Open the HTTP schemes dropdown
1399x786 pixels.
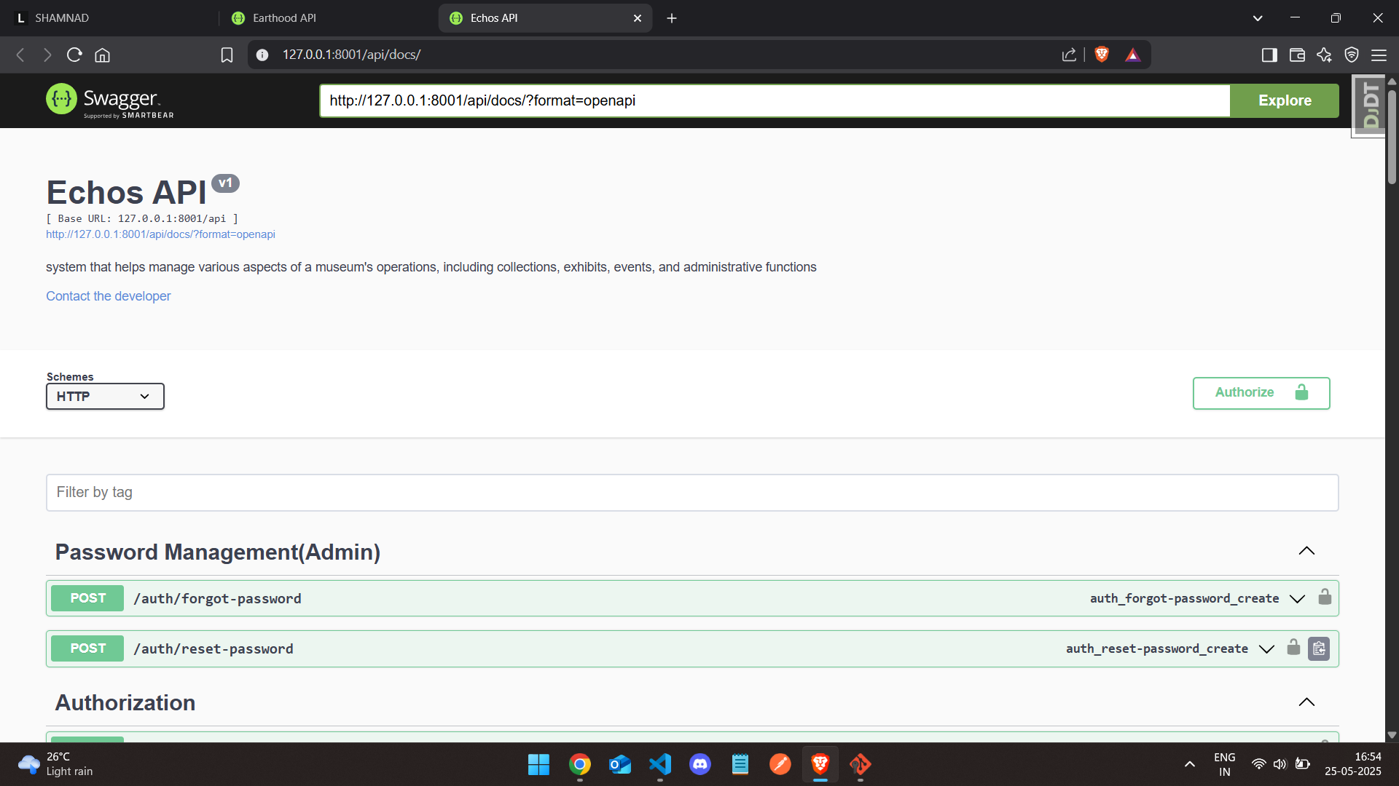(105, 397)
